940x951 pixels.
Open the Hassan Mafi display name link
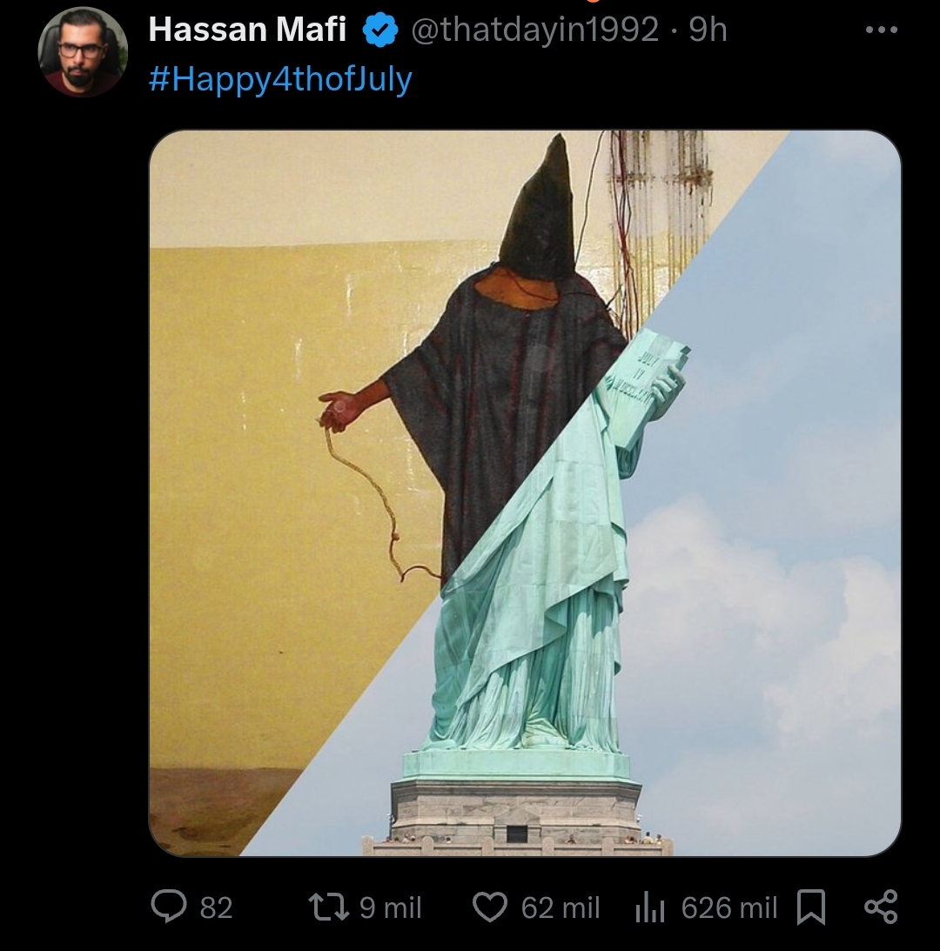point(247,29)
